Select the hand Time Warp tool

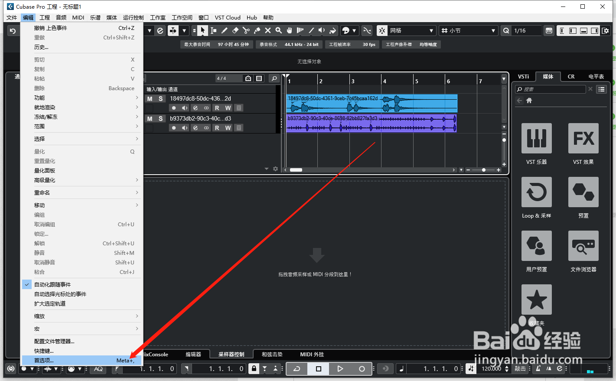(x=289, y=30)
